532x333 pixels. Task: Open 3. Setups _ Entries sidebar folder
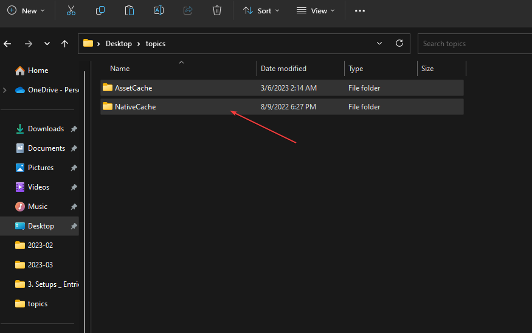pyautogui.click(x=47, y=284)
